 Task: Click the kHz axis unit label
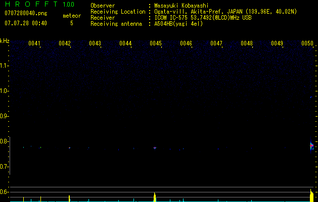point(5,41)
